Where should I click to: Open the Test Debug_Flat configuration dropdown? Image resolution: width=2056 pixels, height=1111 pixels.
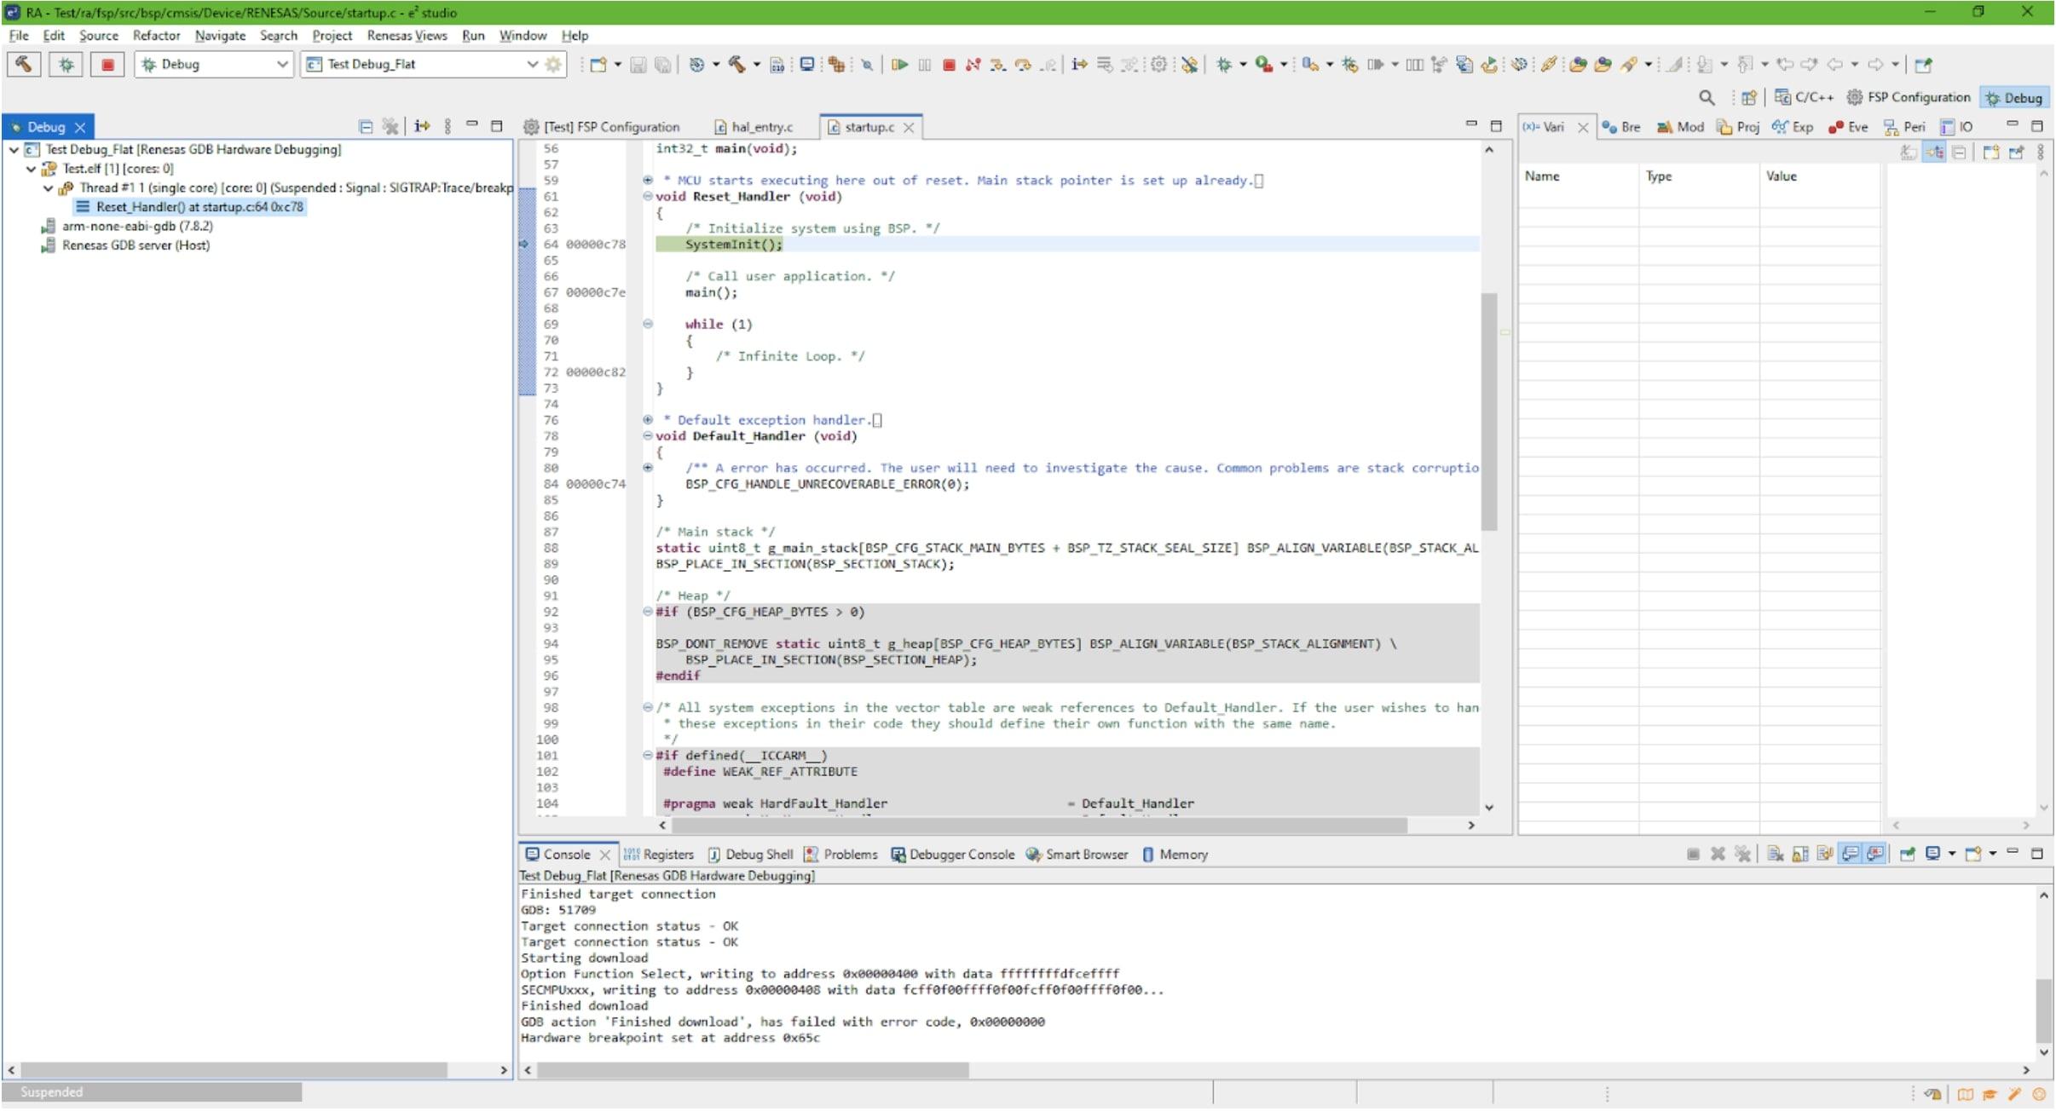[x=532, y=65]
